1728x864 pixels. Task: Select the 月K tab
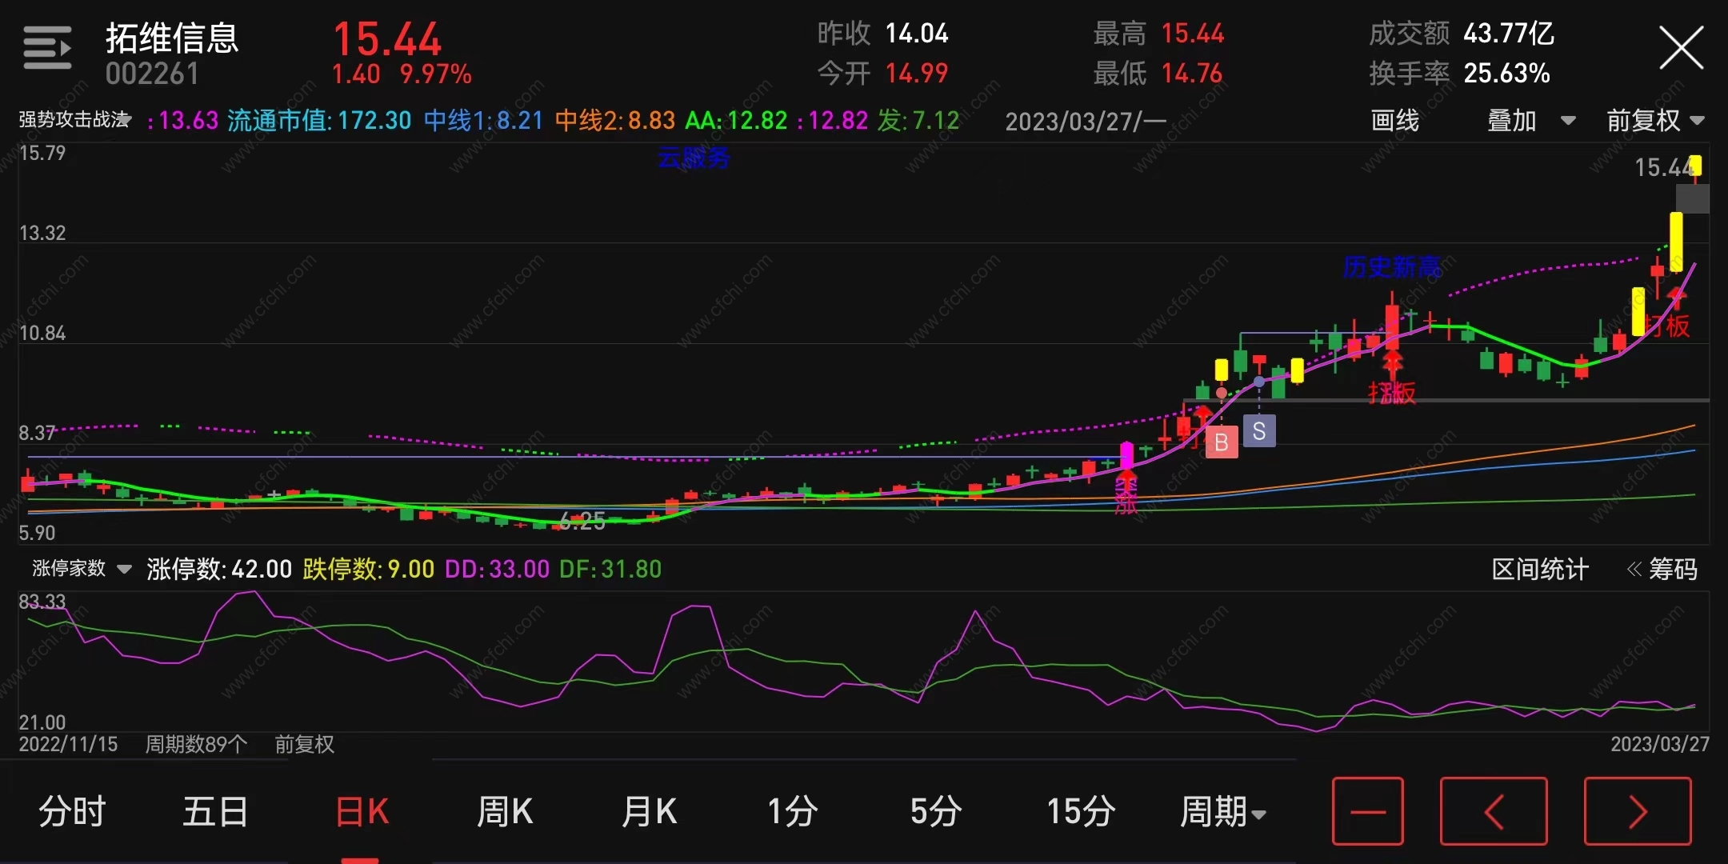click(649, 811)
